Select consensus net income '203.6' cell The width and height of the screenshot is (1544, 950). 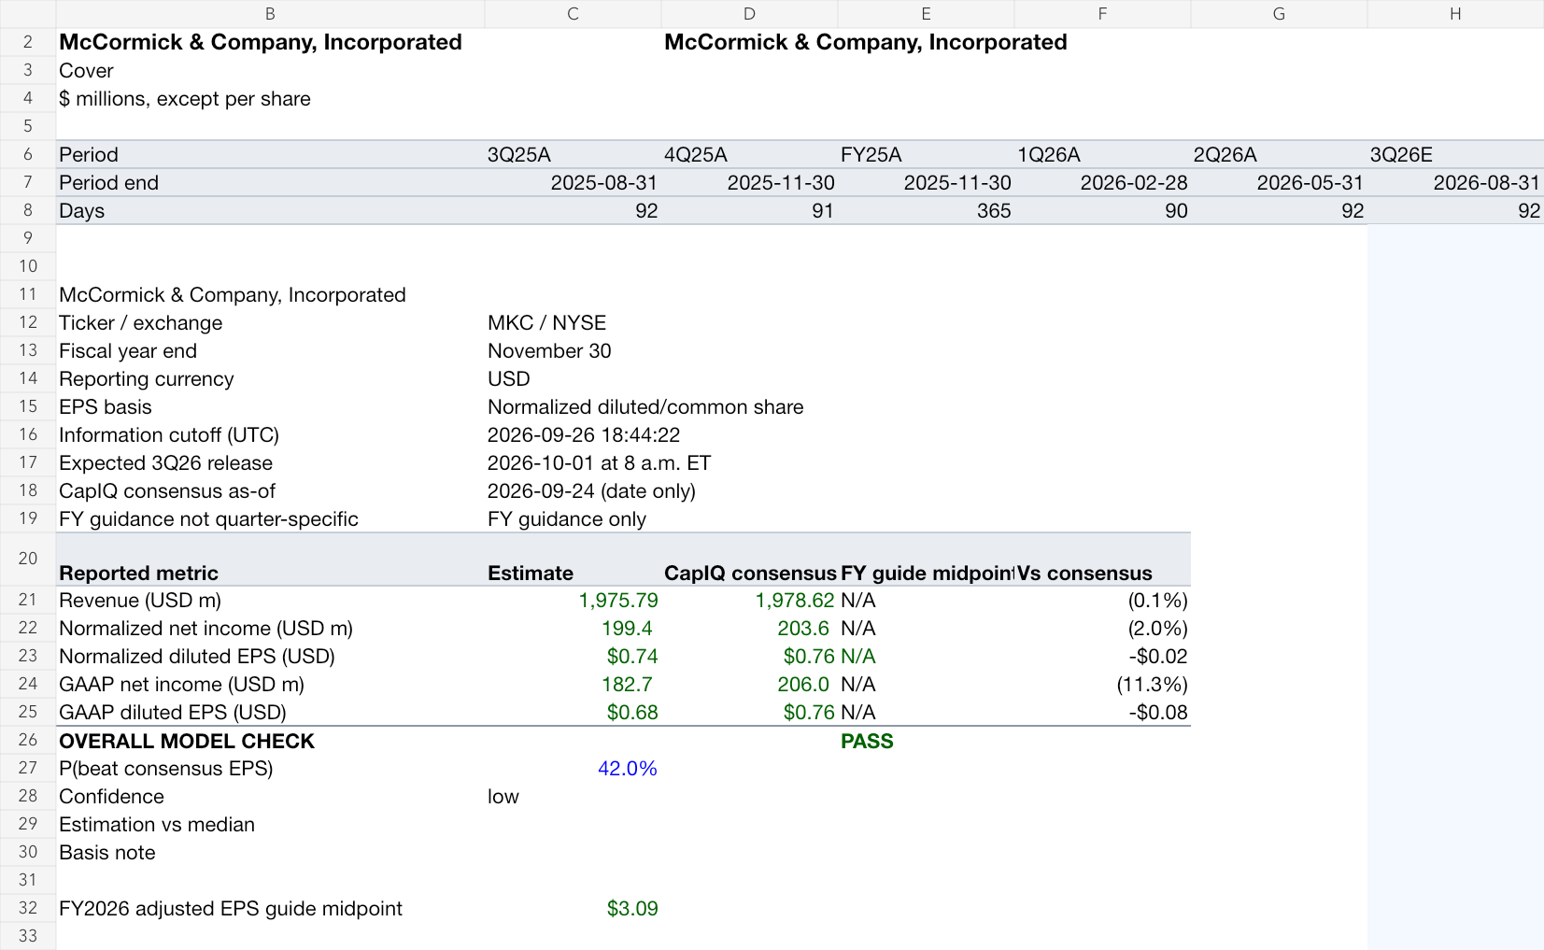click(x=749, y=628)
